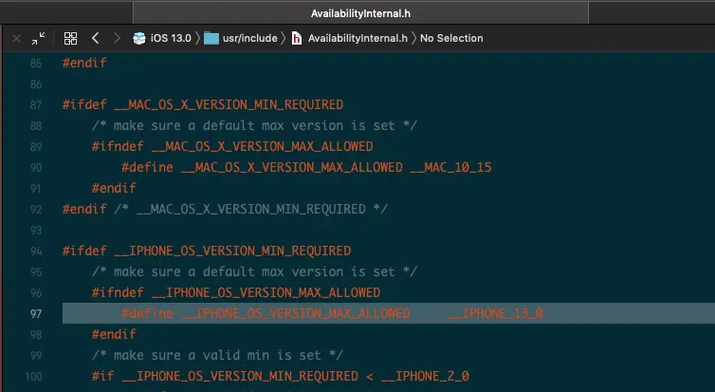The height and width of the screenshot is (392, 715).
Task: Go forward with the right chevron
Action: (x=117, y=38)
